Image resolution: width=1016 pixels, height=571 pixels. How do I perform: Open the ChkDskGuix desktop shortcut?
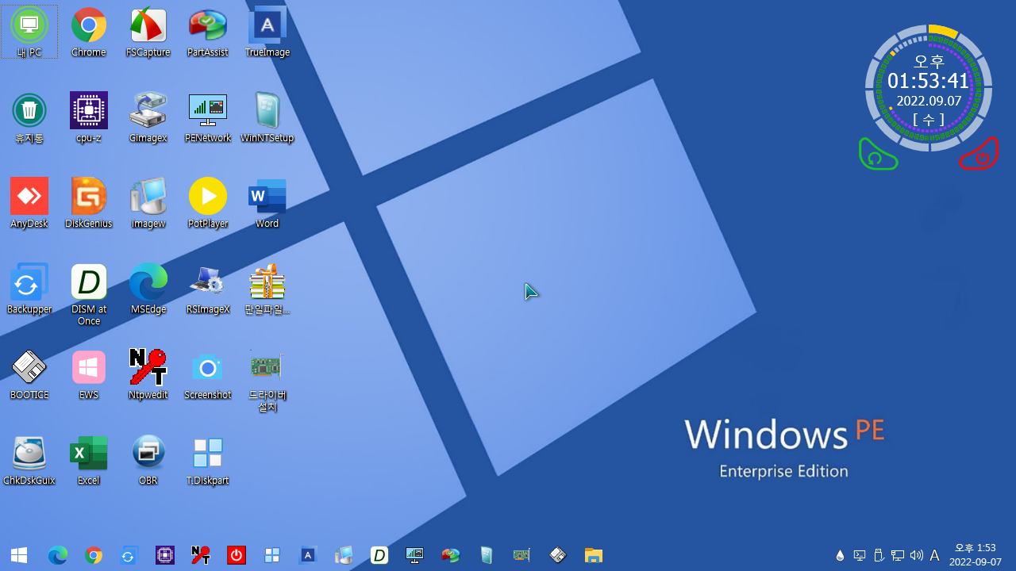(29, 460)
